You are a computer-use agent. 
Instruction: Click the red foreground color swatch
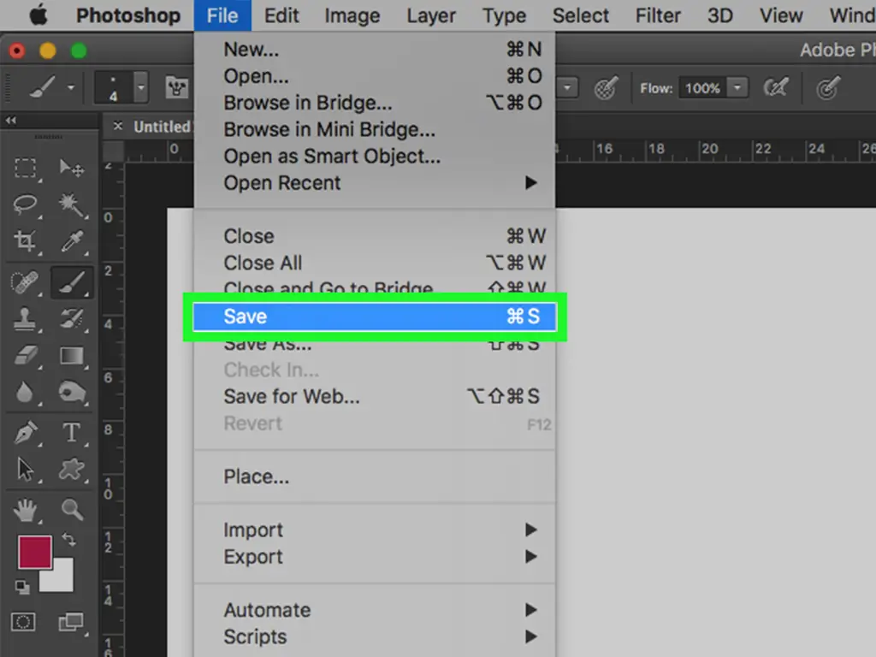coord(34,552)
